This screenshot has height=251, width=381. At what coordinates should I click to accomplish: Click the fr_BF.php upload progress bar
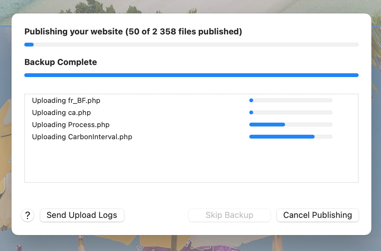[291, 100]
